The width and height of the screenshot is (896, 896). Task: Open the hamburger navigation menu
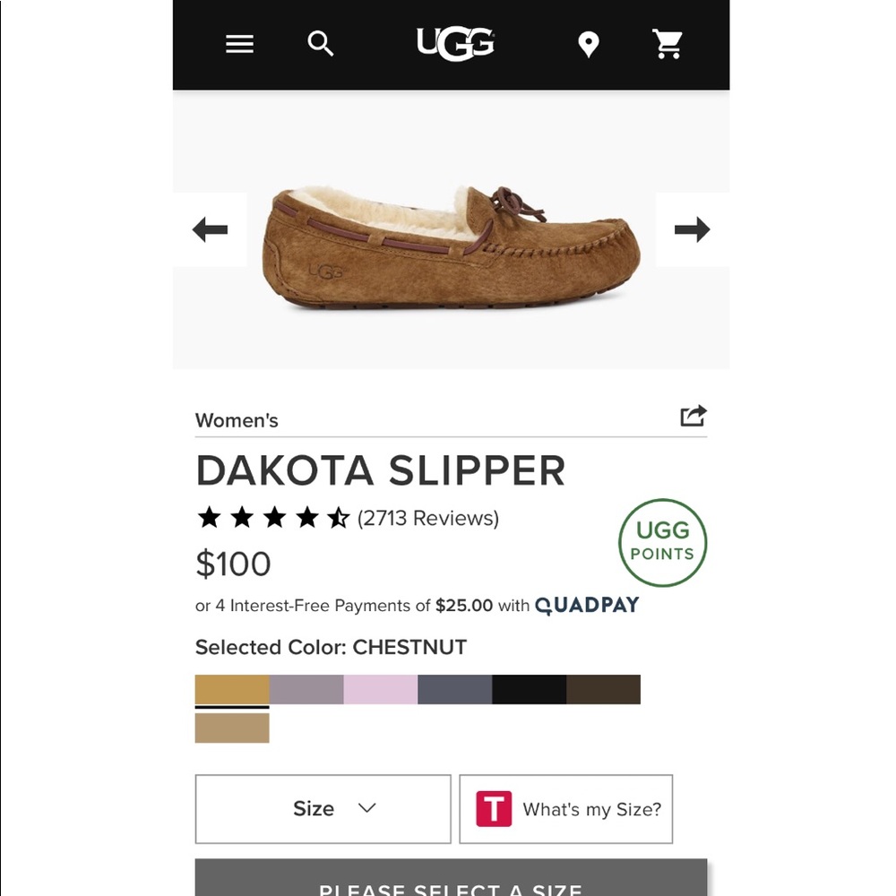point(239,44)
